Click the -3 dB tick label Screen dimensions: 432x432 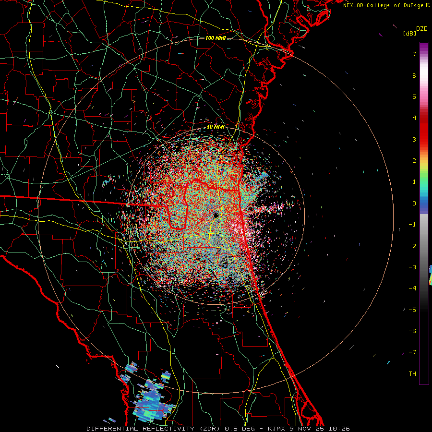(x=412, y=267)
